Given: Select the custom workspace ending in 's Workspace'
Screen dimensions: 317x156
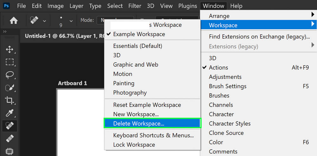Looking at the screenshot, I should [152, 25].
